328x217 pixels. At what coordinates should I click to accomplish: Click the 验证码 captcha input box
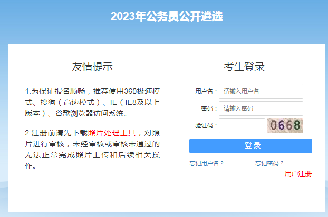242,125
